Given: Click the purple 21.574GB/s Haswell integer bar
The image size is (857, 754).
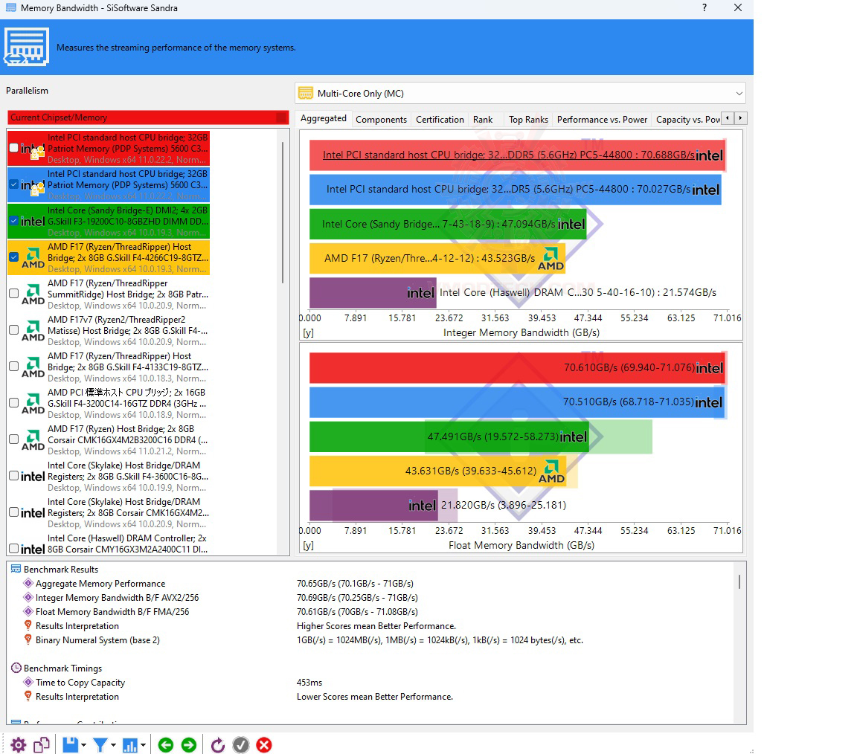Looking at the screenshot, I should [373, 293].
